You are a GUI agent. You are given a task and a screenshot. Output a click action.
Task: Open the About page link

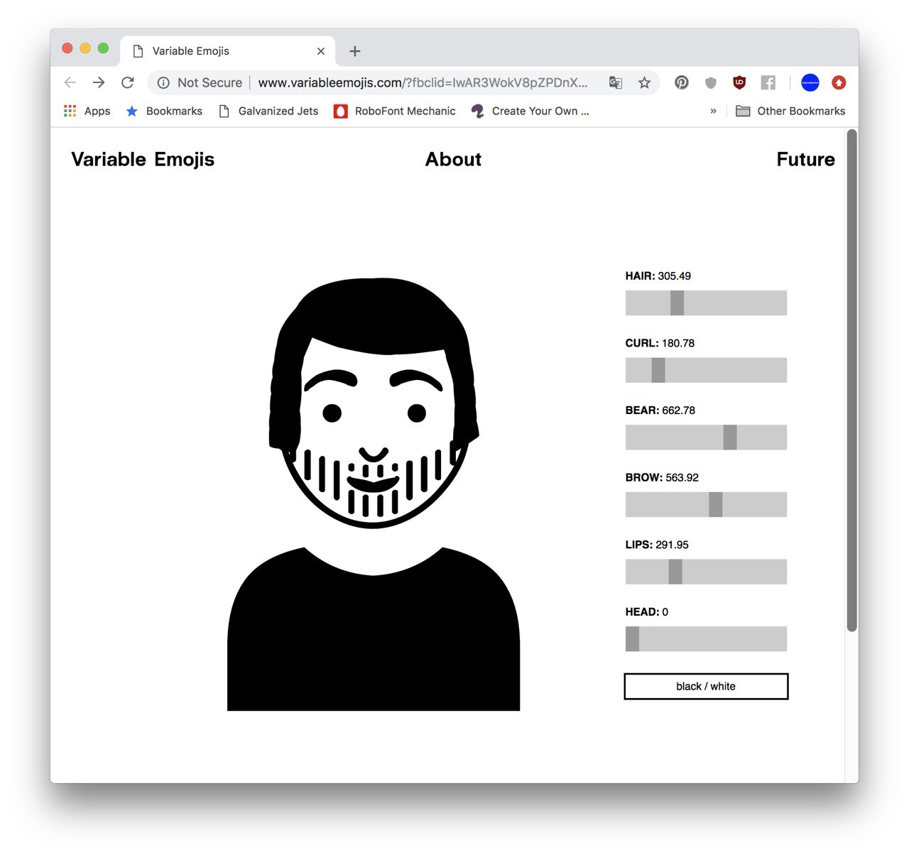453,159
